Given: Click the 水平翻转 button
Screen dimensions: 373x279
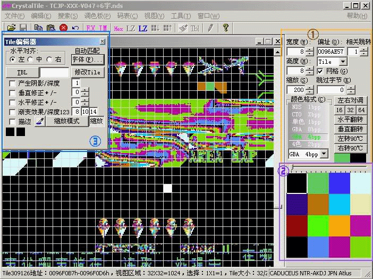Looking at the screenshot, I should (x=350, y=120).
